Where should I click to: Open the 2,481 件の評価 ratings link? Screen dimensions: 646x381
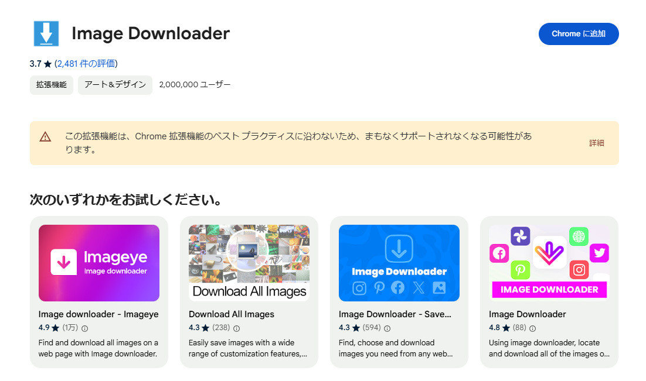tap(86, 64)
